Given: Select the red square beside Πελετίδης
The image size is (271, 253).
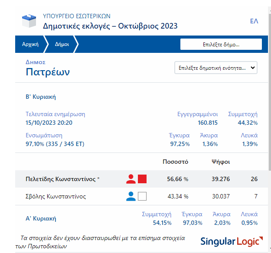Looking at the screenshot, I should tap(142, 179).
